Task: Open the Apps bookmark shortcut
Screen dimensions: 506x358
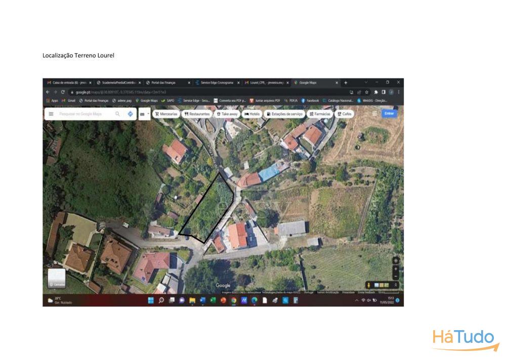Action: (52, 101)
